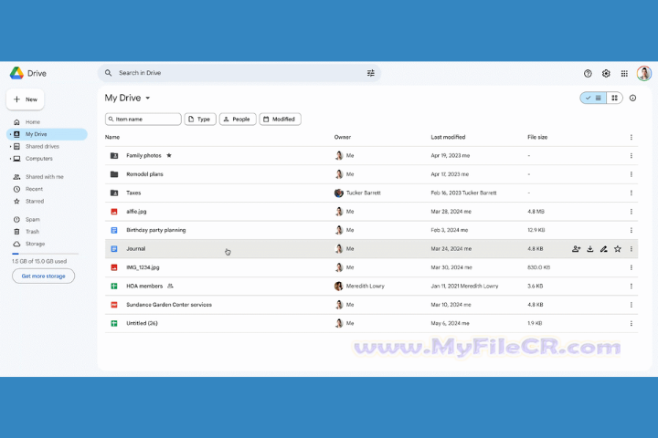Viewport: 658px width, 438px height.
Task: Sort by Last modified column header
Action: [448, 137]
